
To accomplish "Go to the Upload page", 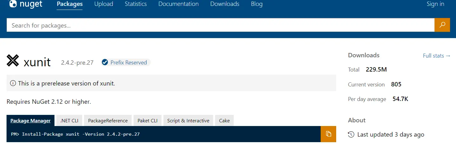I will 104,4.
